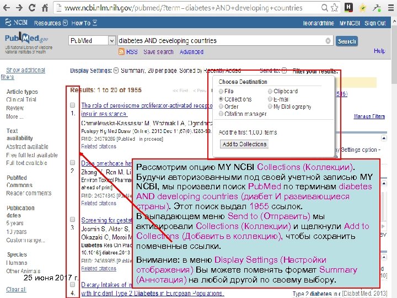Open Save search link
The height and width of the screenshot is (298, 397).
coord(158,52)
